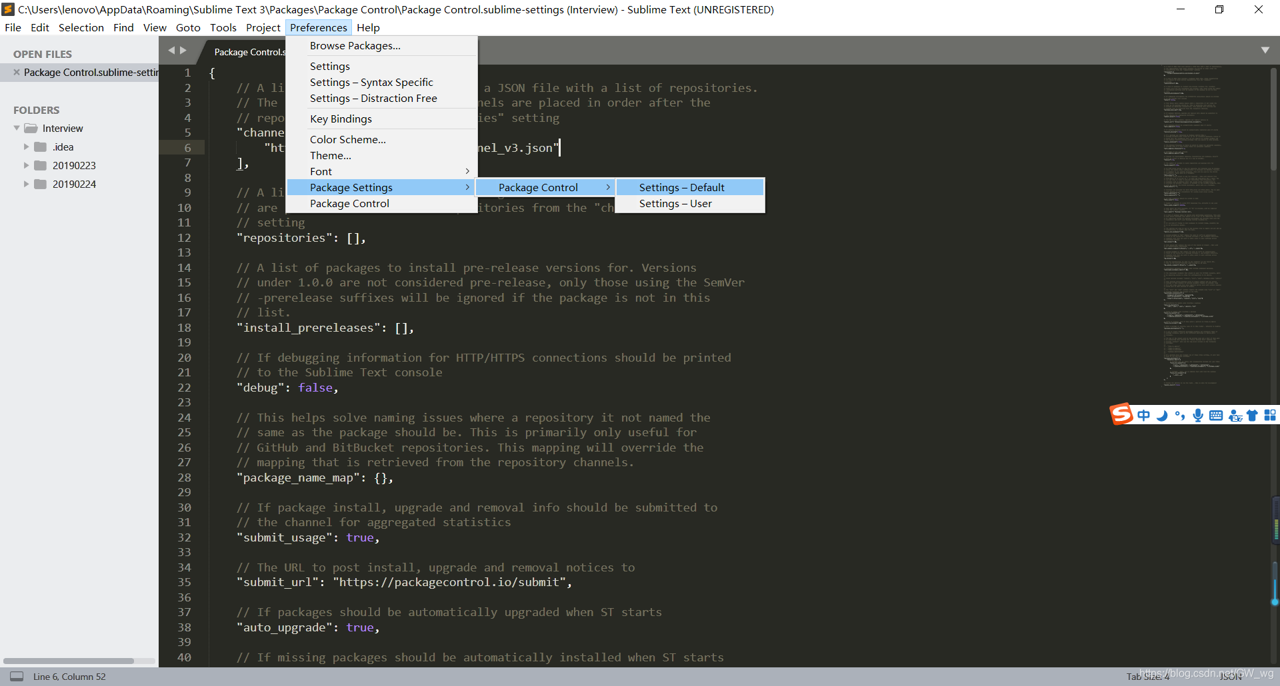This screenshot has height=686, width=1280.
Task: Toggle Chinese/English input mode icon
Action: point(1144,416)
